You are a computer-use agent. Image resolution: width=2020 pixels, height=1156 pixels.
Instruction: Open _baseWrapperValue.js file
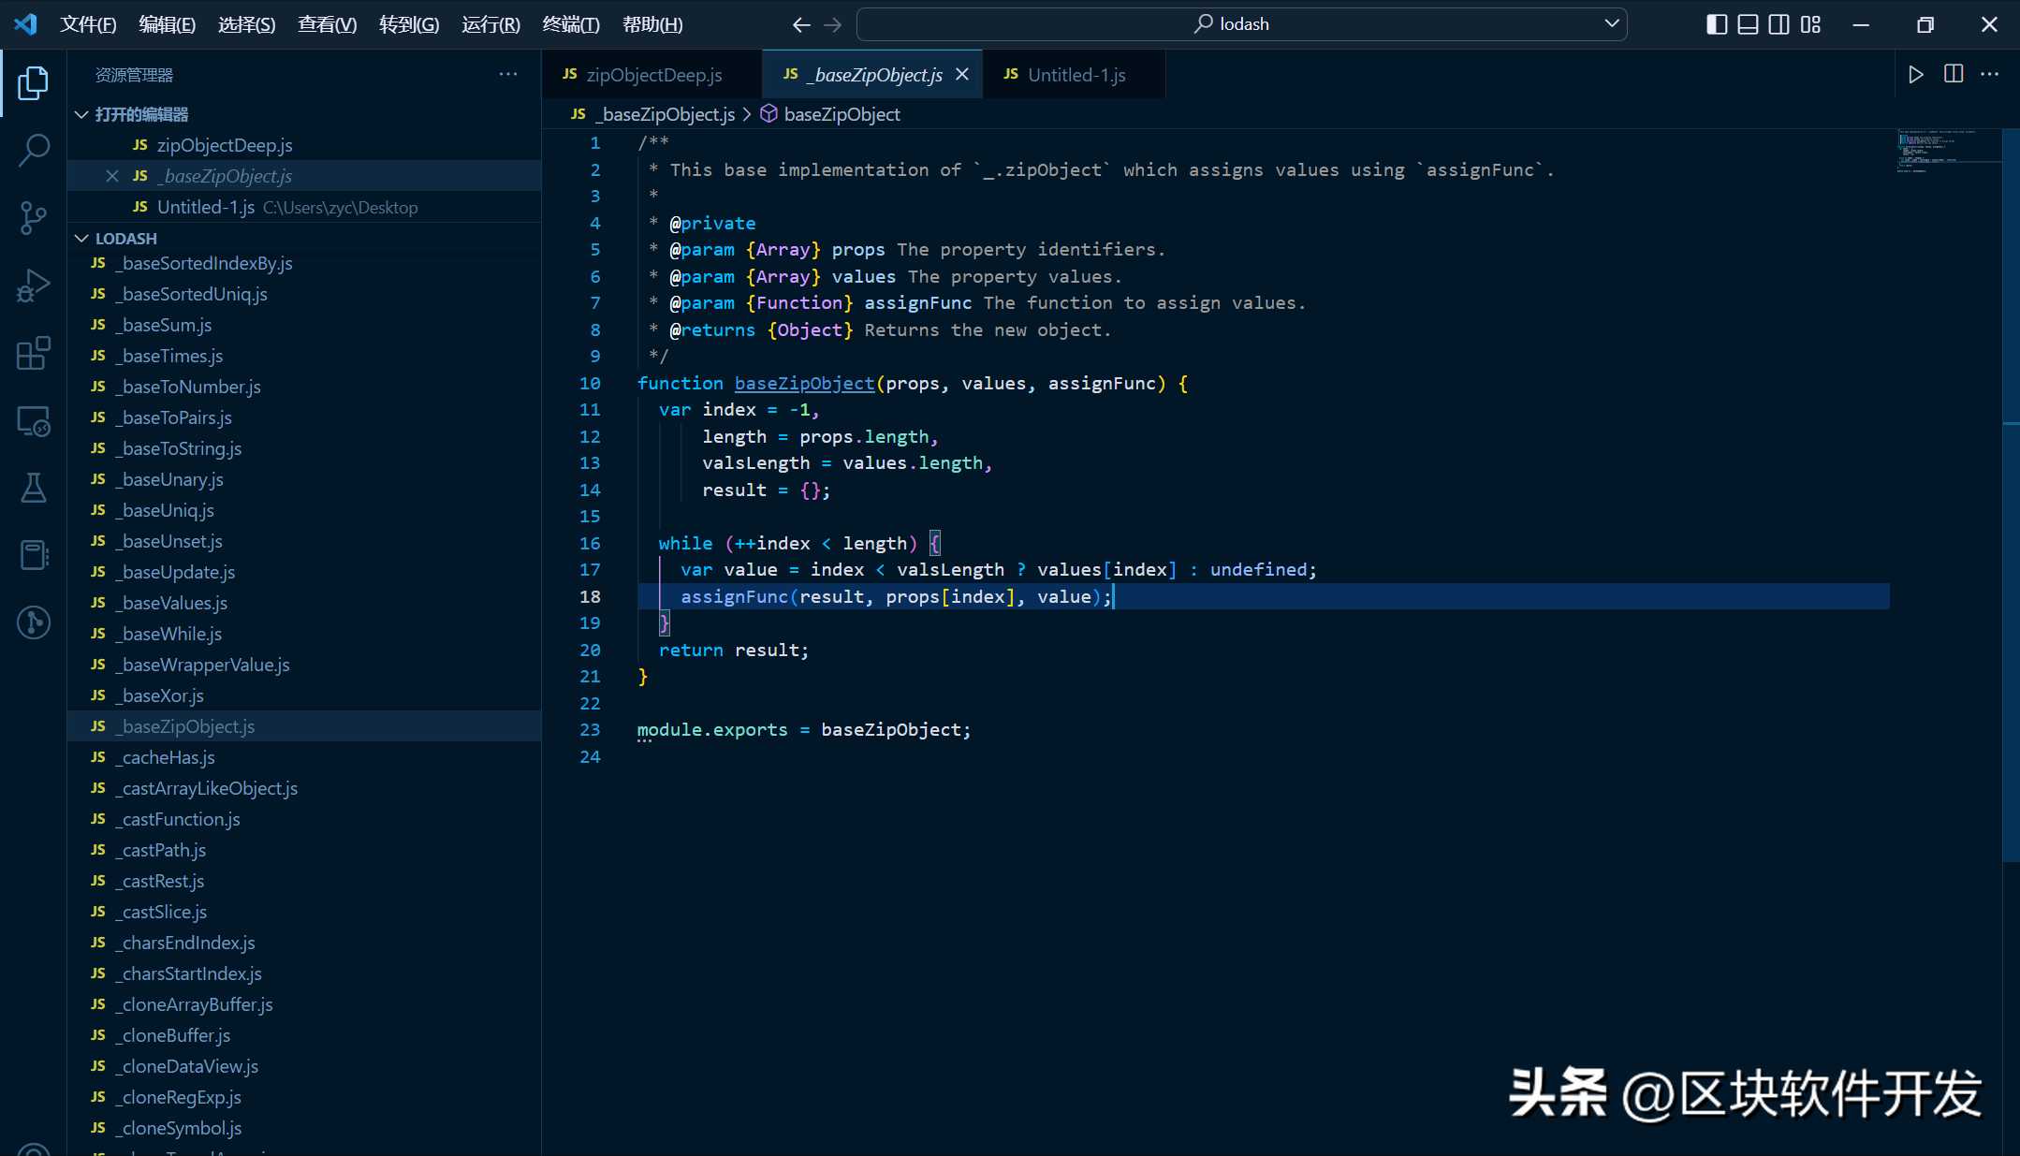(x=304, y=665)
